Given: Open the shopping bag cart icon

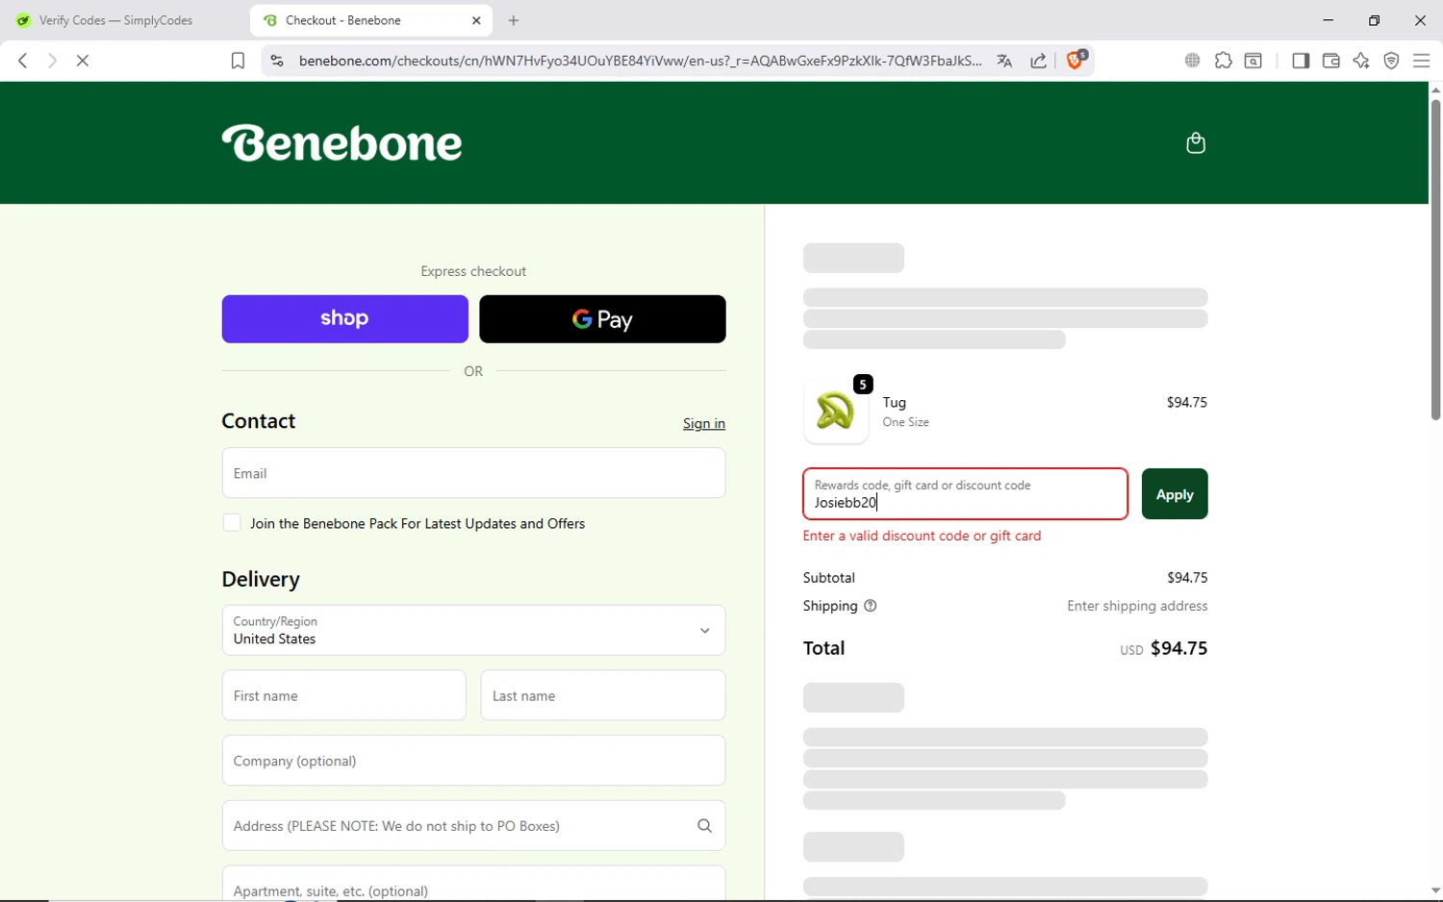Looking at the screenshot, I should 1195,143.
